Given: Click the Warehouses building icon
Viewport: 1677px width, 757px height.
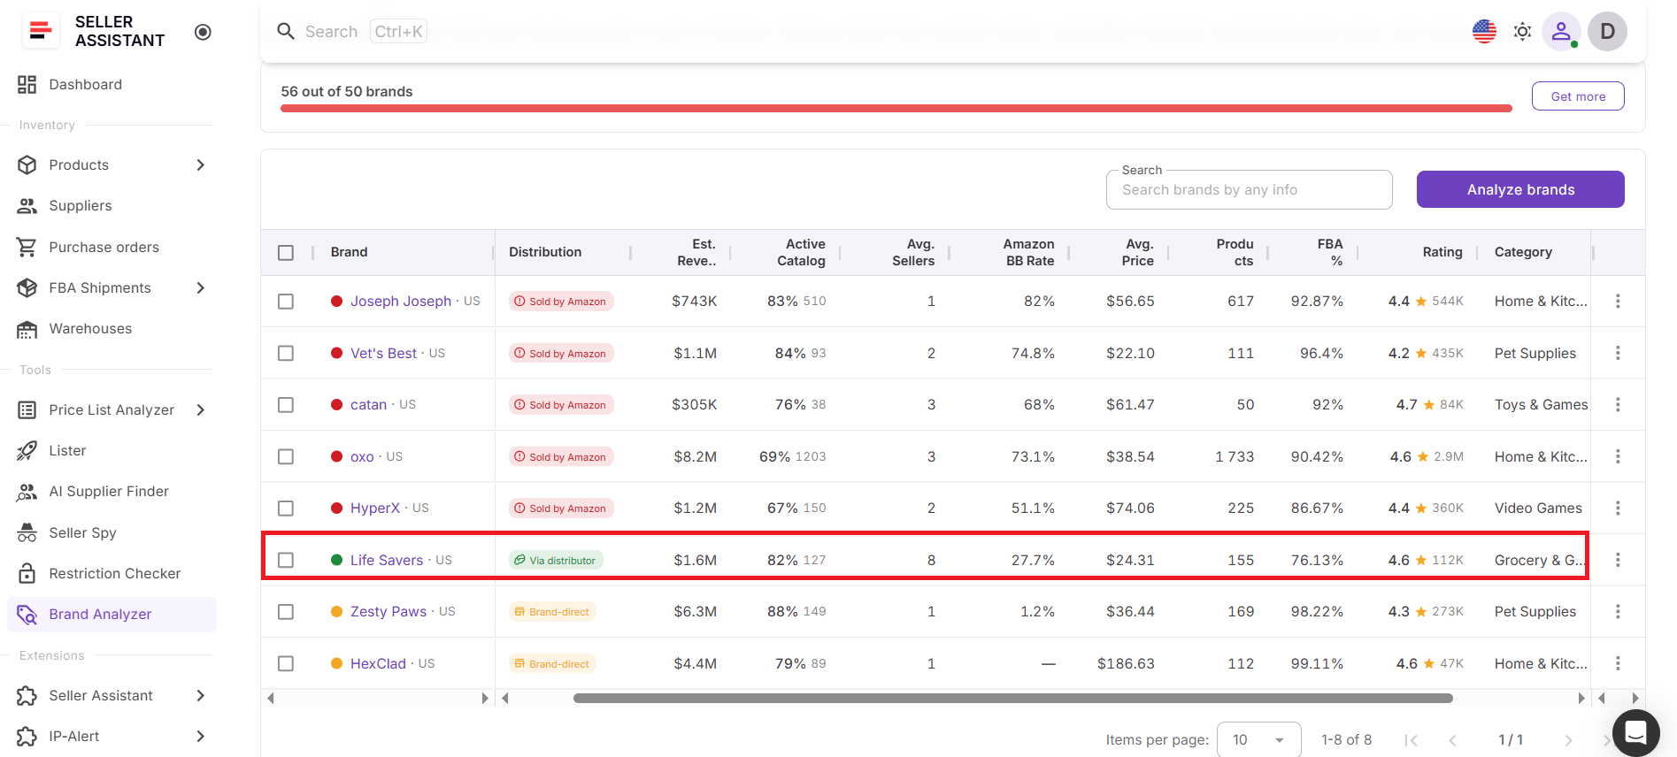Looking at the screenshot, I should pyautogui.click(x=27, y=329).
